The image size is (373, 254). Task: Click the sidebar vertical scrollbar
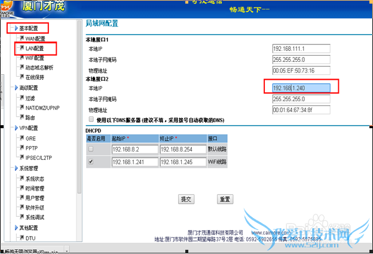click(80, 107)
